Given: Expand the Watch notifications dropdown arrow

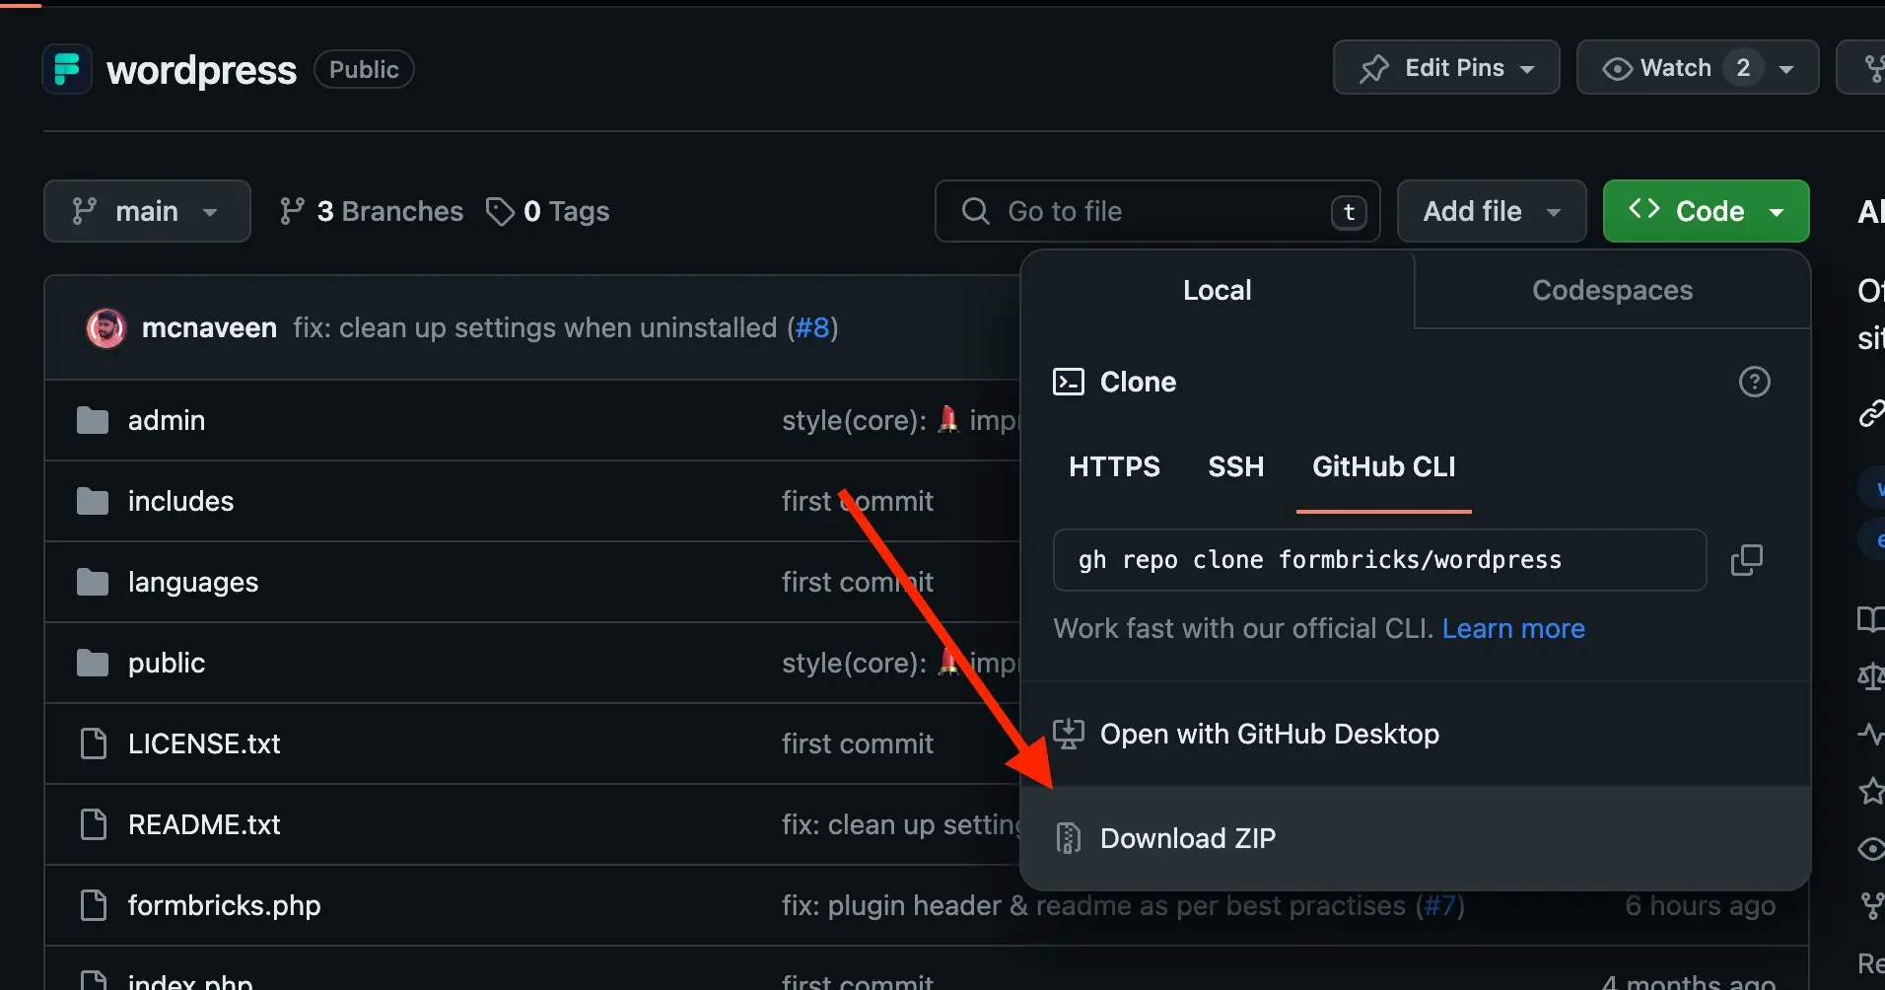Looking at the screenshot, I should tap(1785, 68).
